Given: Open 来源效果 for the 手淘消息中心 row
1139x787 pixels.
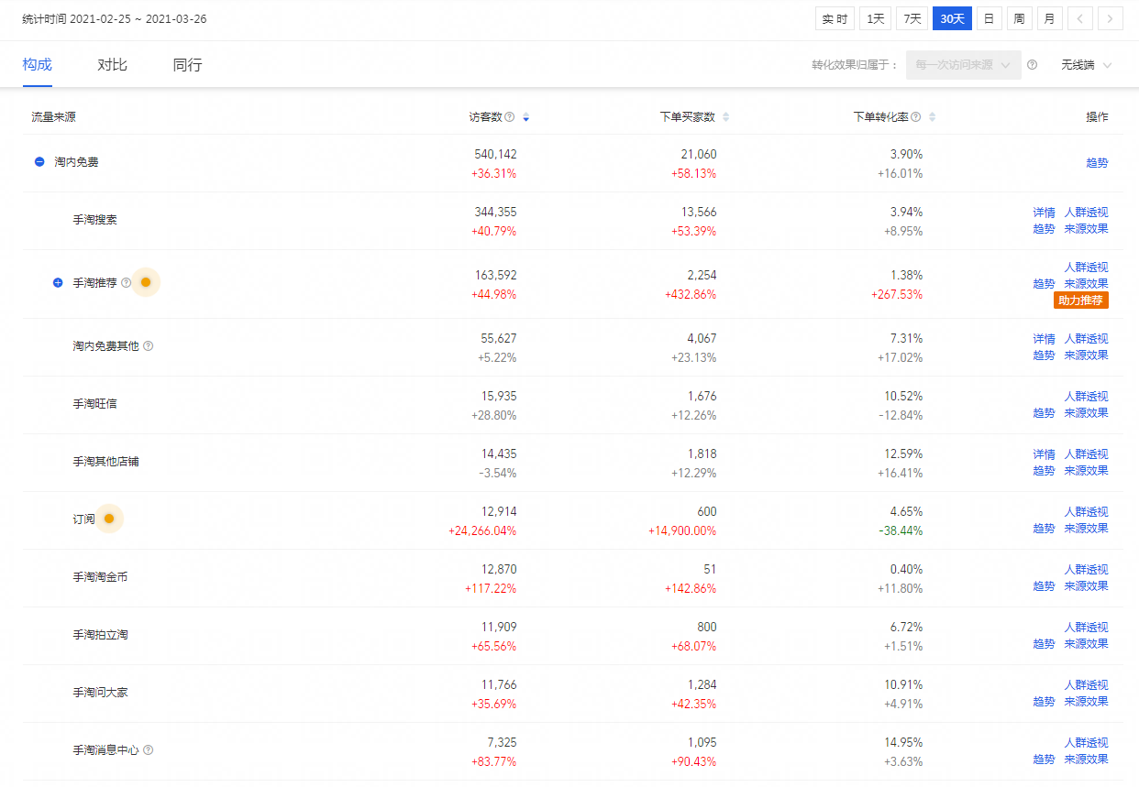Looking at the screenshot, I should (x=1087, y=760).
